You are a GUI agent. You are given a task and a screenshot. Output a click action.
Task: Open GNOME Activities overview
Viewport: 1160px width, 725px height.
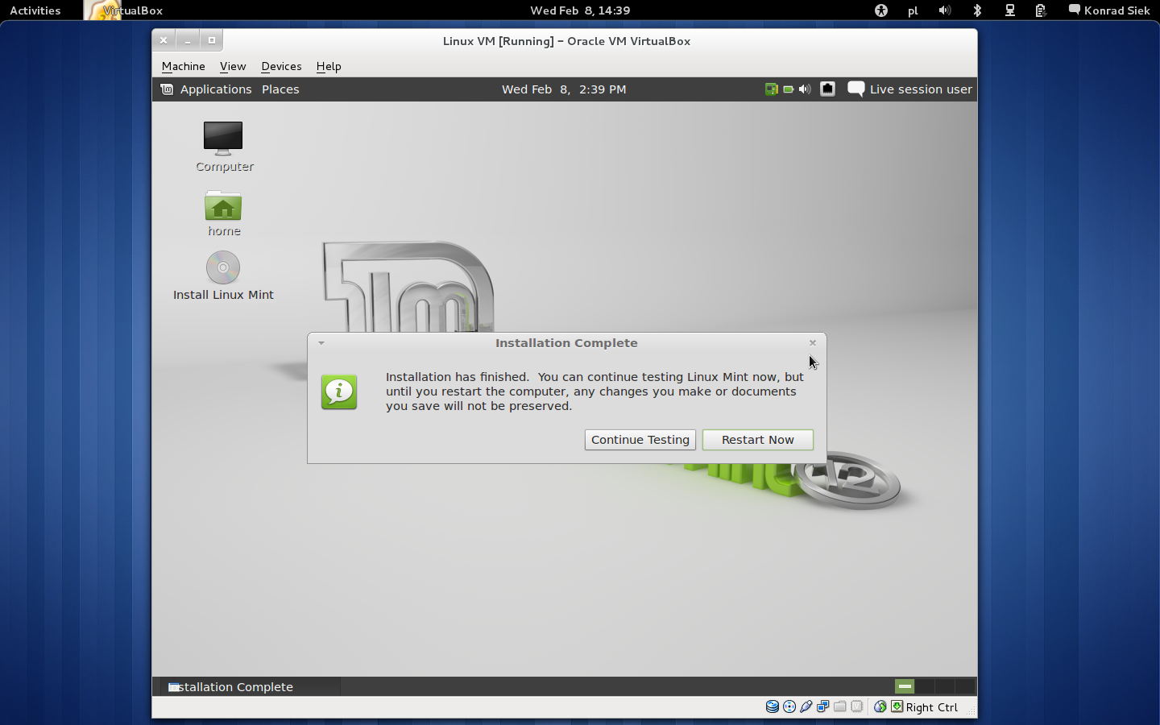(35, 10)
